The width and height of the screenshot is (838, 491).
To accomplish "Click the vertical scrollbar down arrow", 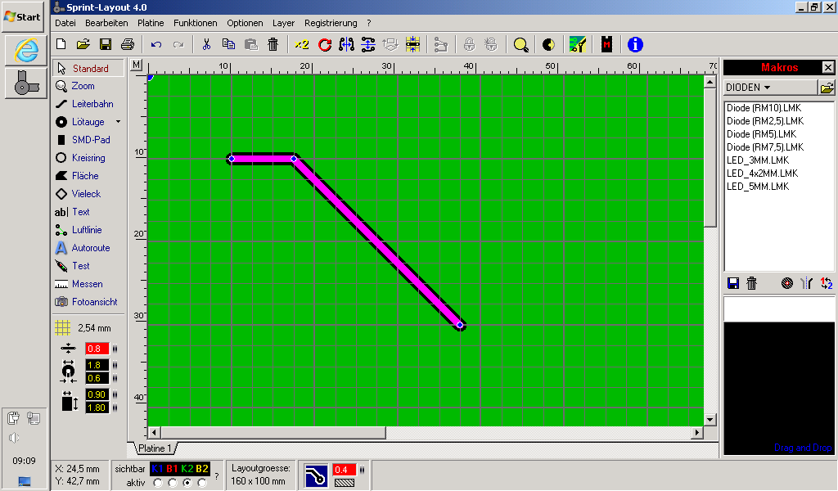I will tap(710, 420).
